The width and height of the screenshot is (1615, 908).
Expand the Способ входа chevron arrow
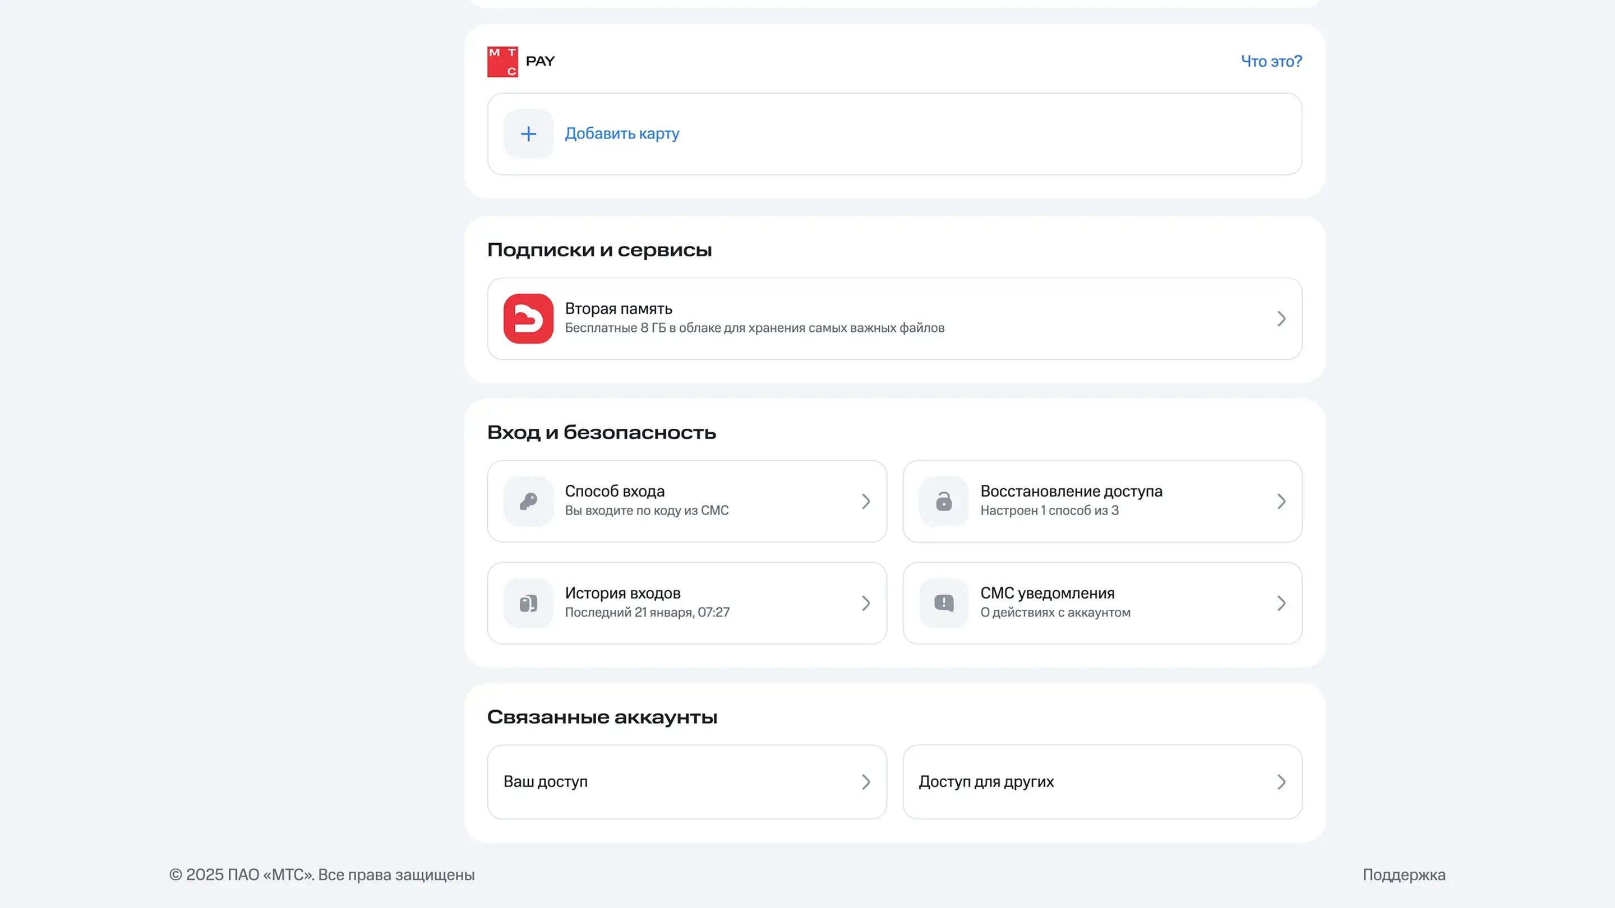(865, 501)
